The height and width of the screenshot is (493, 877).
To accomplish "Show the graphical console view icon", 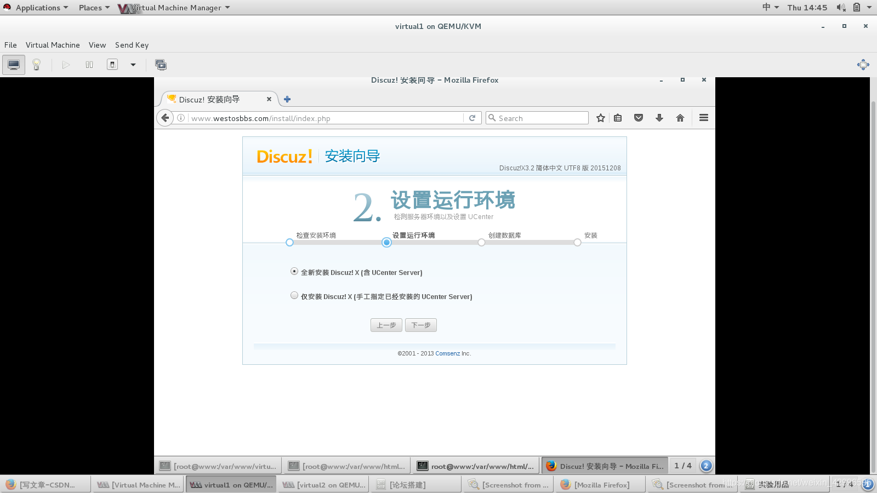I will tap(14, 65).
